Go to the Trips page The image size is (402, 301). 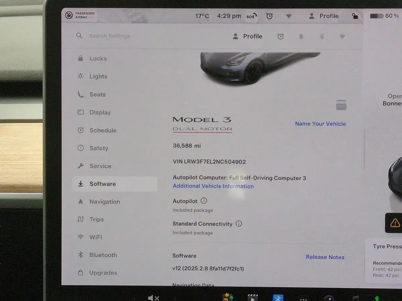pyautogui.click(x=115, y=219)
